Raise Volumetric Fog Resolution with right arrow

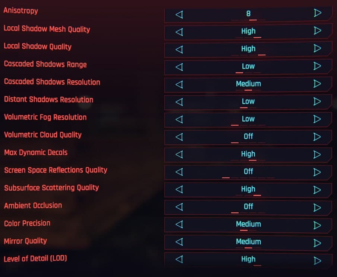(x=318, y=119)
